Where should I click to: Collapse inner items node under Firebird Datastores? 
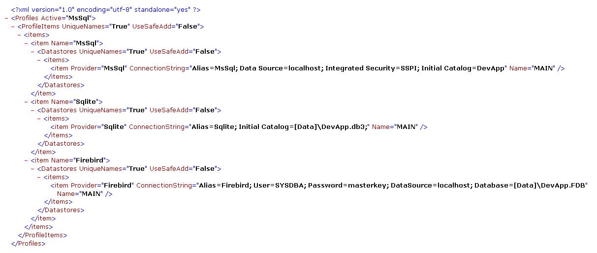click(39, 177)
